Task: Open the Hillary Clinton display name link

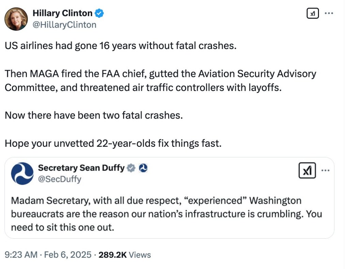Action: click(x=62, y=13)
